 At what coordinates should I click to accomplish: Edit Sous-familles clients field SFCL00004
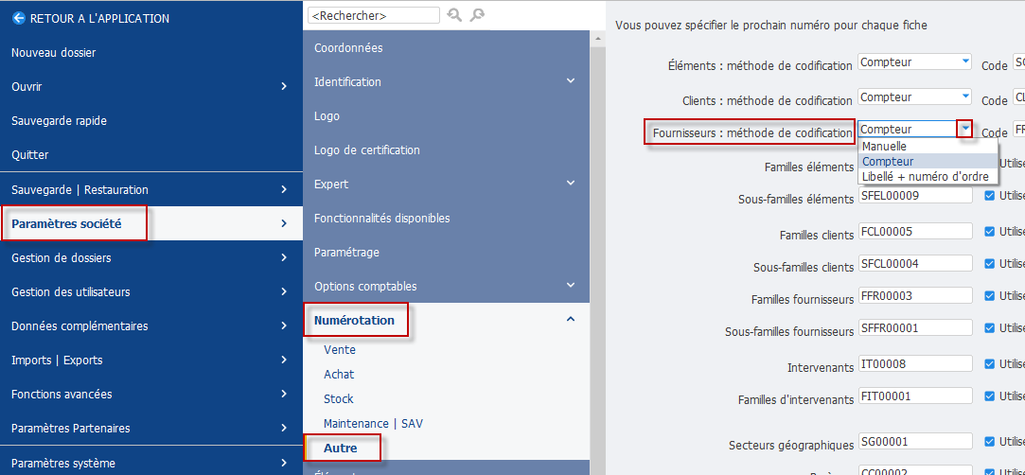[x=915, y=264]
